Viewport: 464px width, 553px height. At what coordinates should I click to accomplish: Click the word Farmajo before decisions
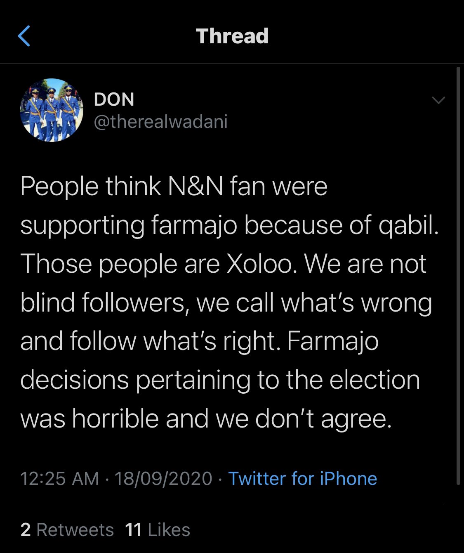(333, 342)
